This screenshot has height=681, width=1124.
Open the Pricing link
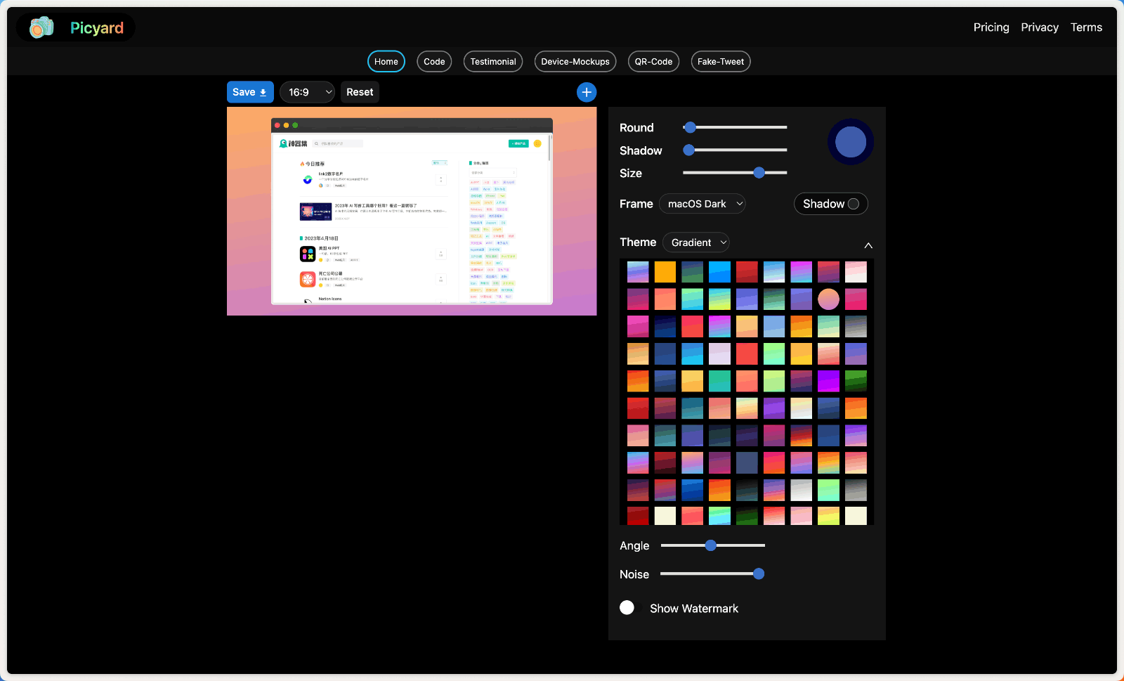click(x=991, y=27)
